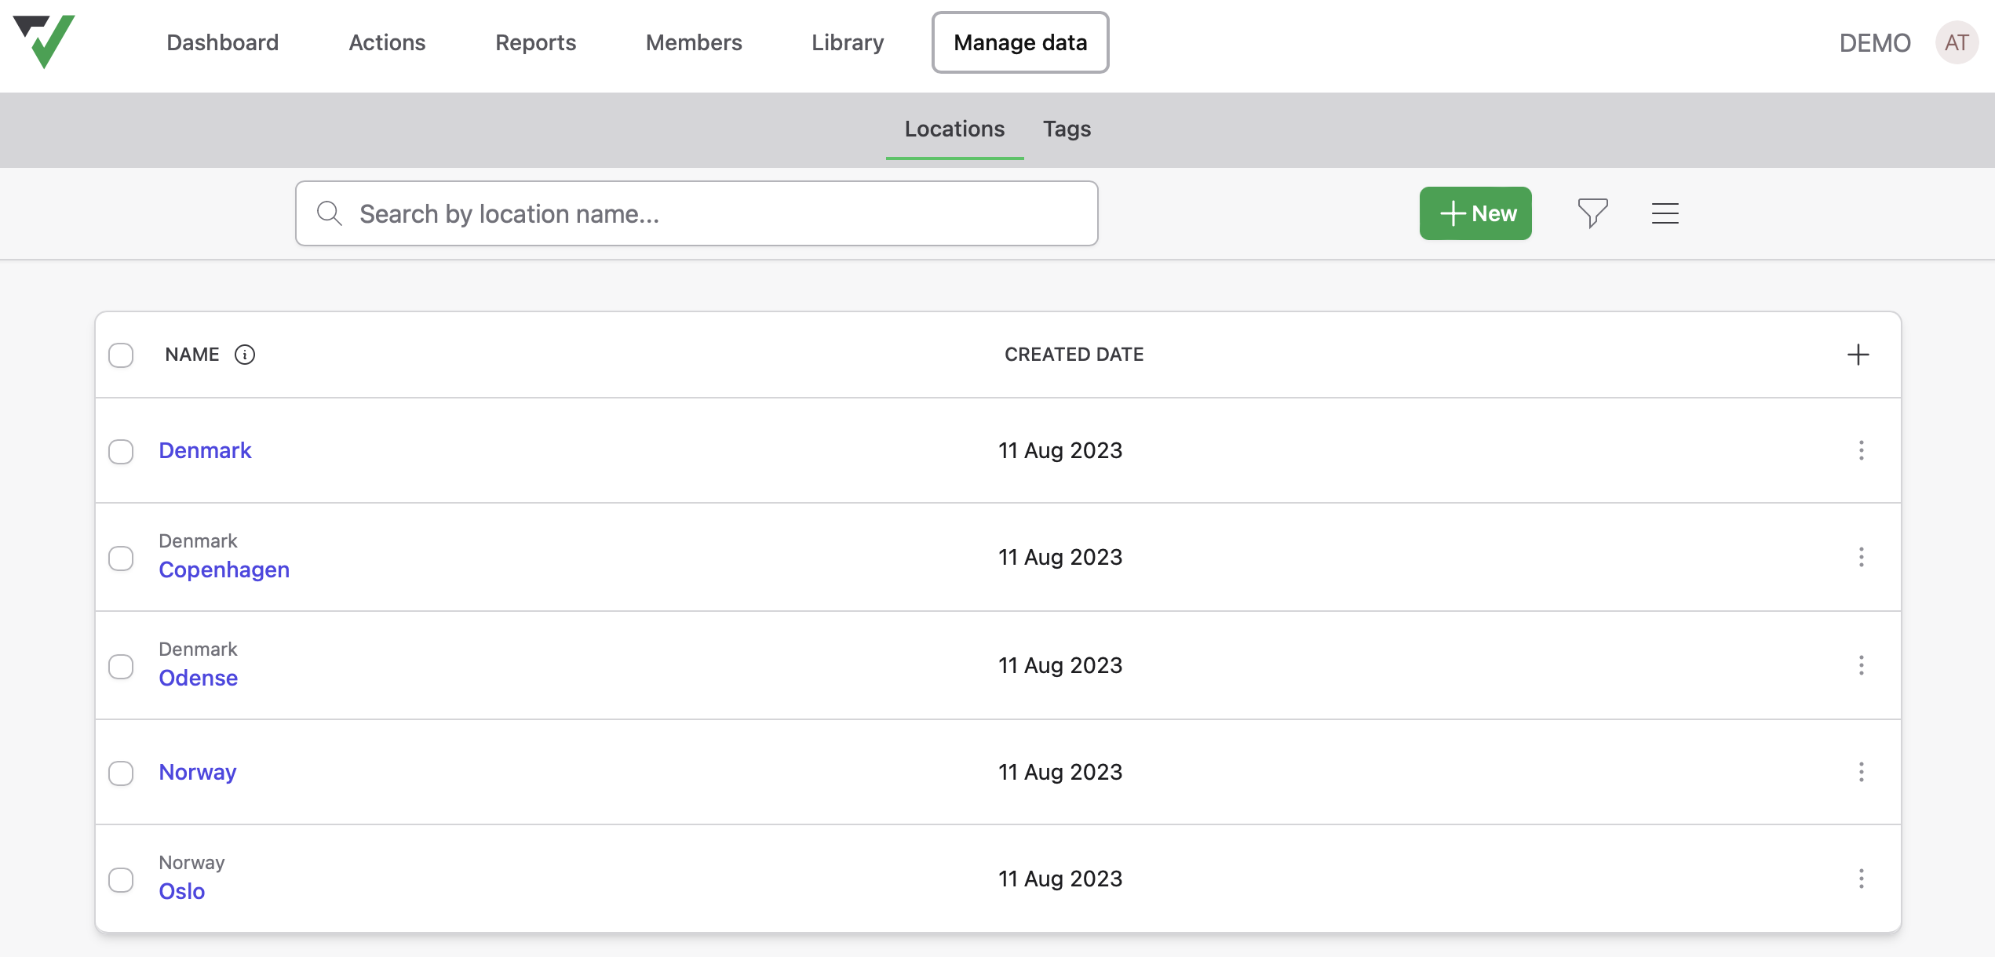Select the Denmark row checkbox
The height and width of the screenshot is (957, 1995).
pyautogui.click(x=121, y=452)
